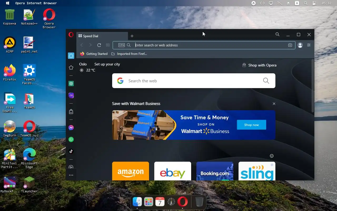Focus the address bar field

[204, 45]
